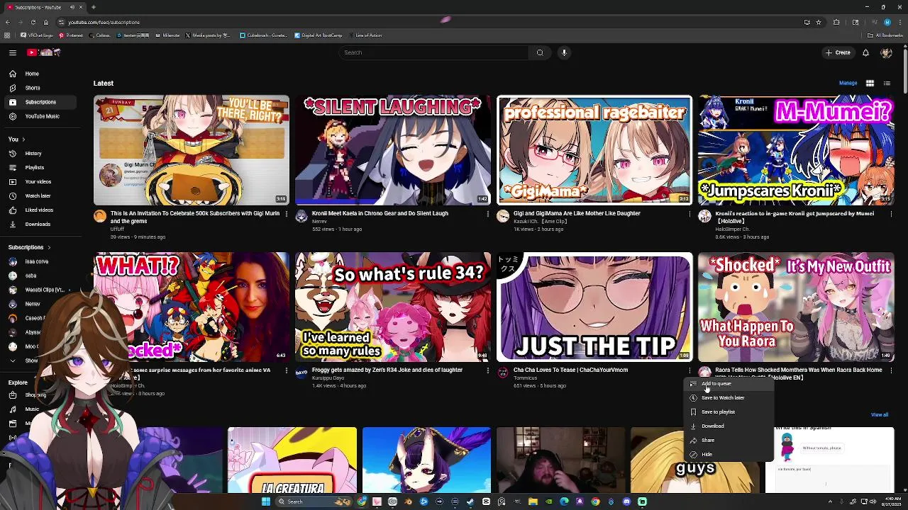The width and height of the screenshot is (908, 510).
Task: Open the Digital Art BootCamp bookmark
Action: click(319, 35)
